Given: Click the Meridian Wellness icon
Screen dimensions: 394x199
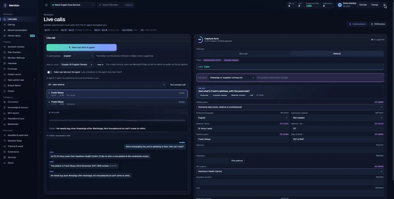Looking at the screenshot, I should coord(5,58).
